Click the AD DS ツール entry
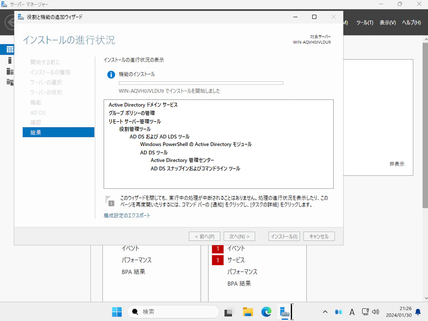428x321 pixels. point(154,152)
